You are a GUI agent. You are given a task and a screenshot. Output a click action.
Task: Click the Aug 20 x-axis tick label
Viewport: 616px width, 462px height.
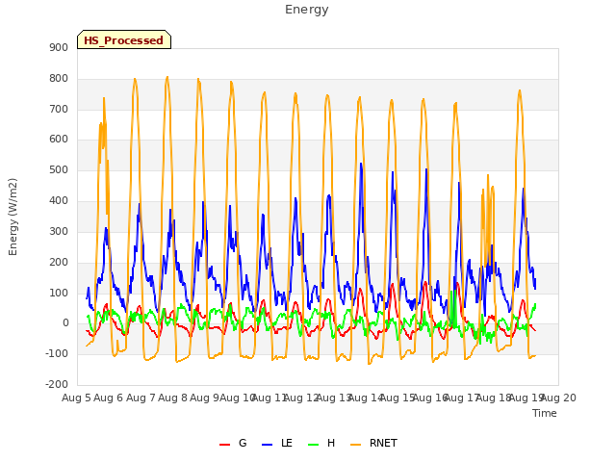[x=558, y=398]
